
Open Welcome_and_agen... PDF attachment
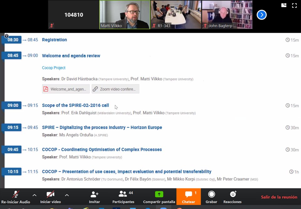66,89
